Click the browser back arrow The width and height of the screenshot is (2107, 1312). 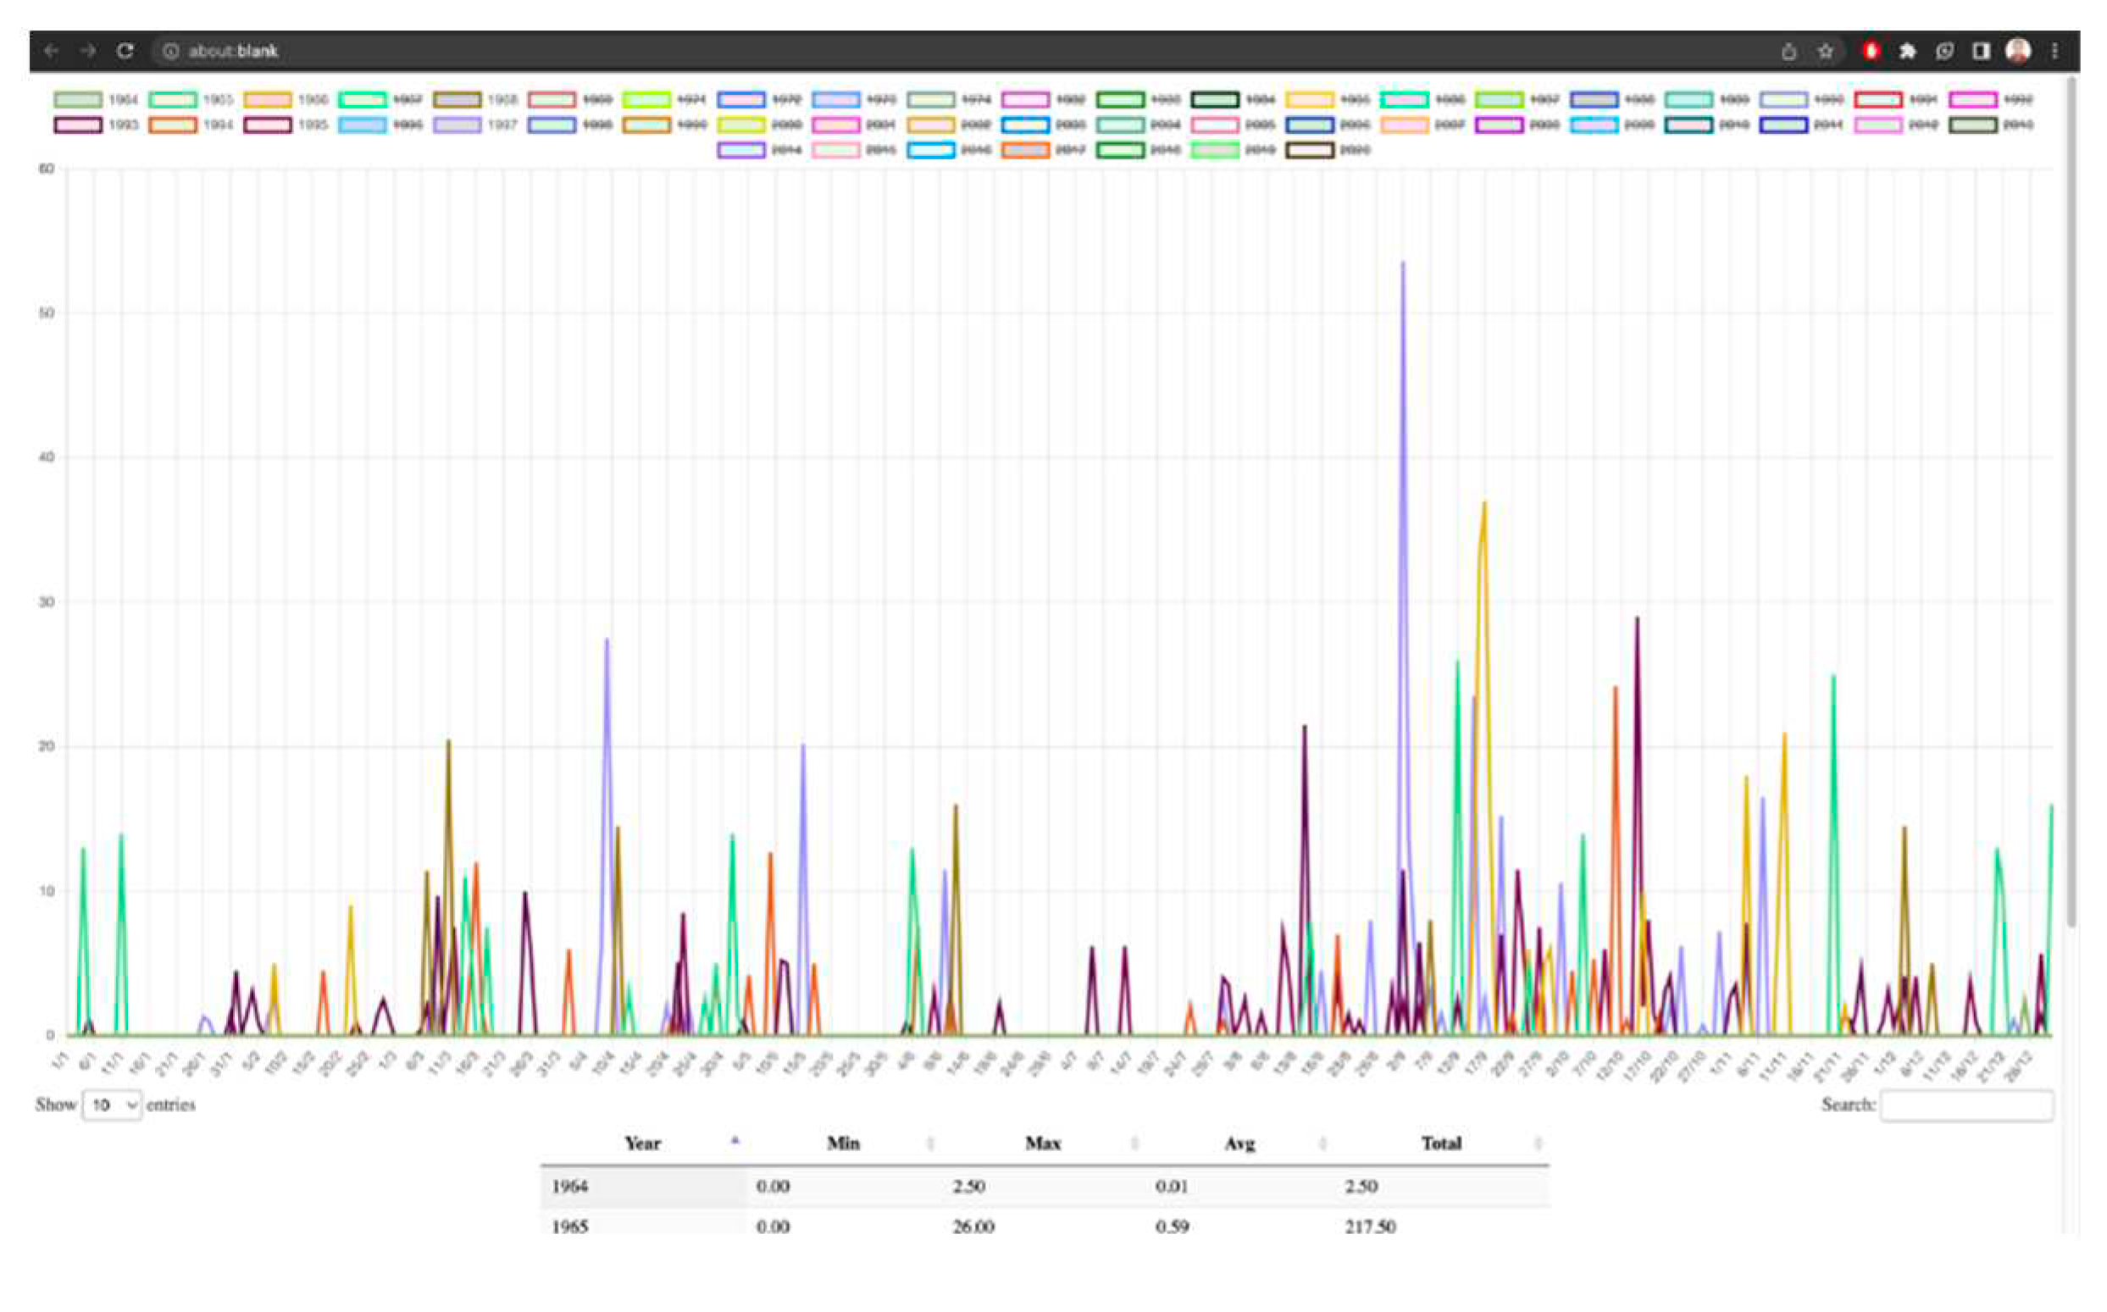pyautogui.click(x=51, y=50)
